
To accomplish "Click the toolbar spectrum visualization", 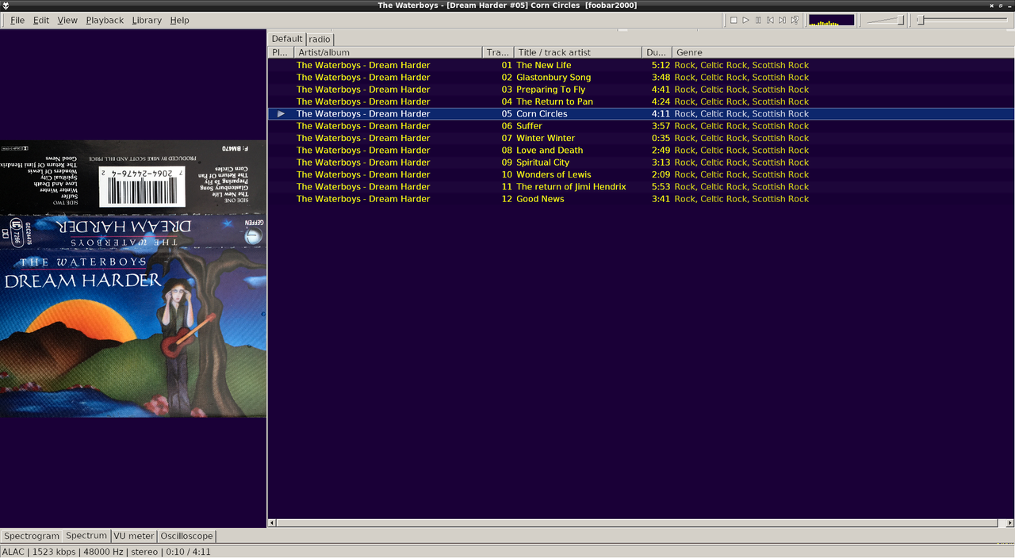I will tap(831, 20).
